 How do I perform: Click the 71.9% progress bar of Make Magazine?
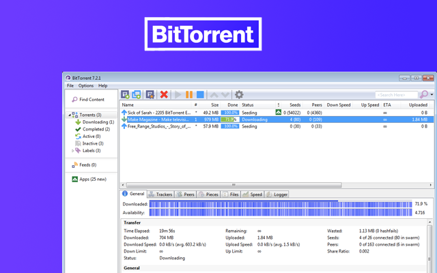230,119
